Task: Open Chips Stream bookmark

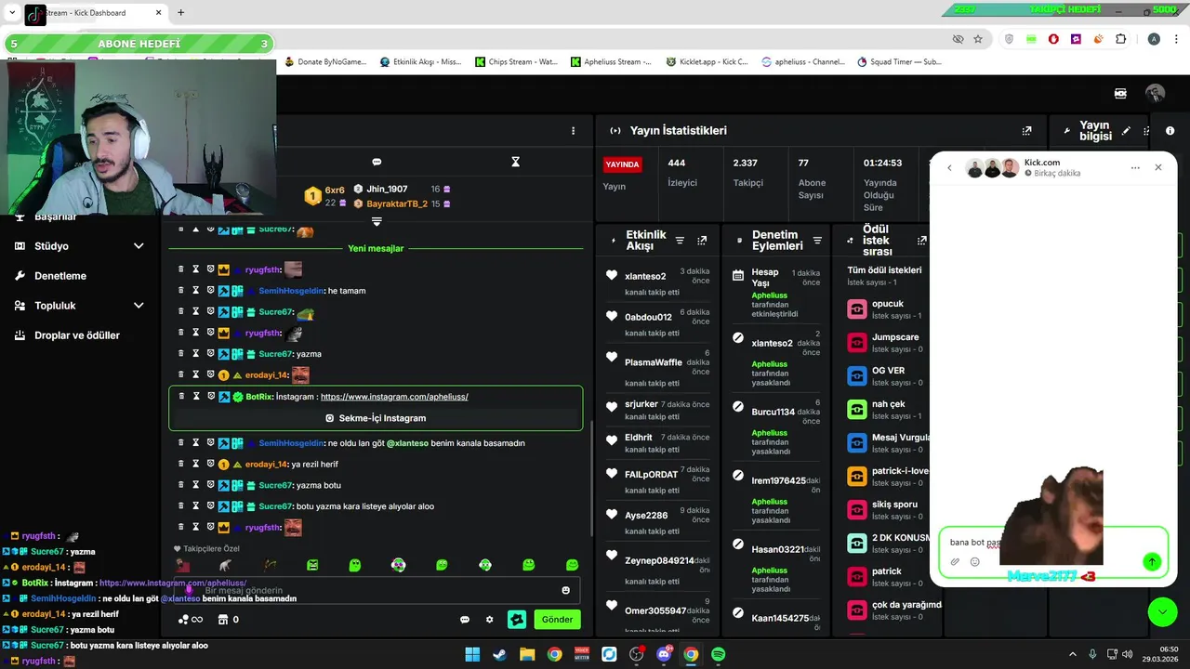Action: point(517,62)
